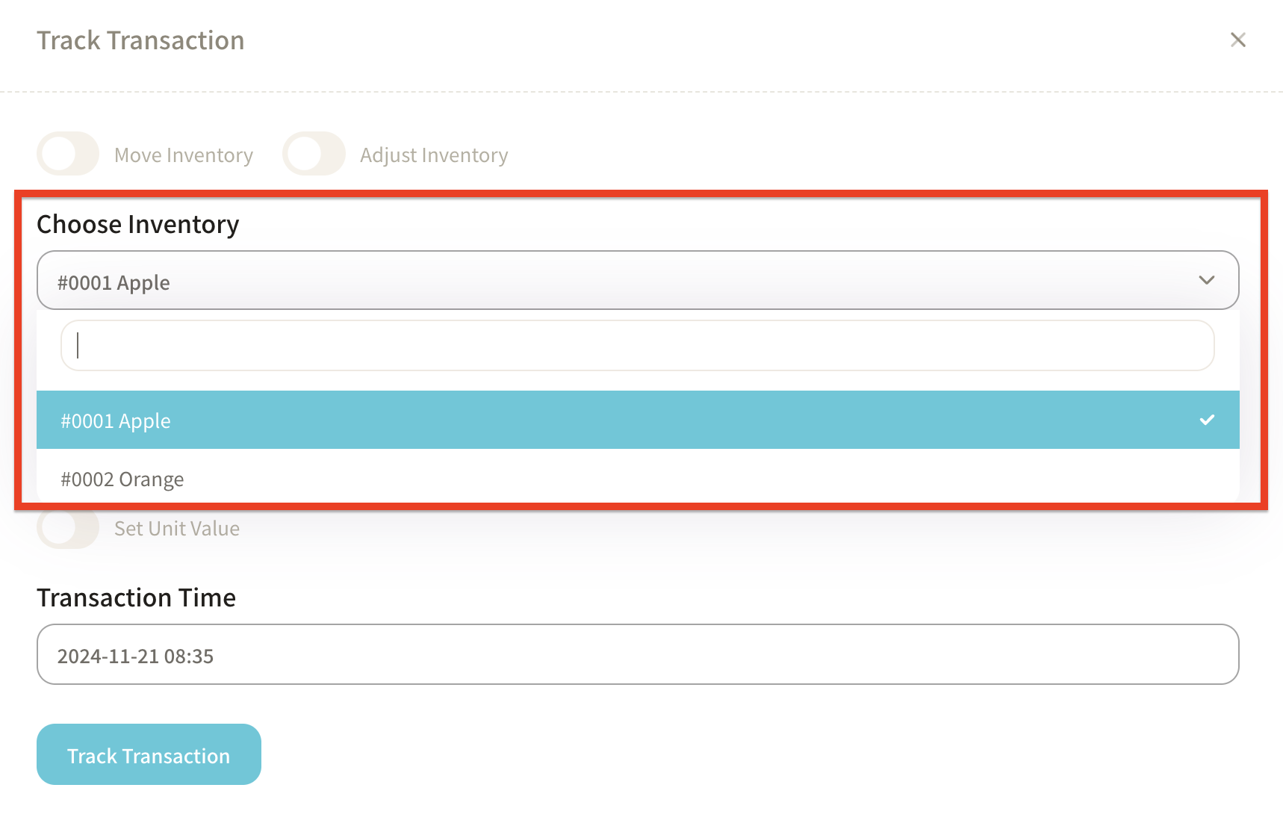Click the Transaction Time heading

136,597
